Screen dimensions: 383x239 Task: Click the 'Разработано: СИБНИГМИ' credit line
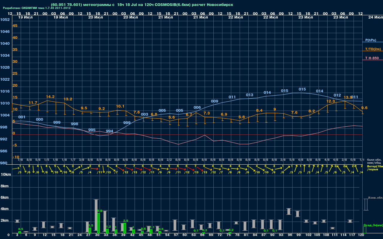tap(37, 8)
